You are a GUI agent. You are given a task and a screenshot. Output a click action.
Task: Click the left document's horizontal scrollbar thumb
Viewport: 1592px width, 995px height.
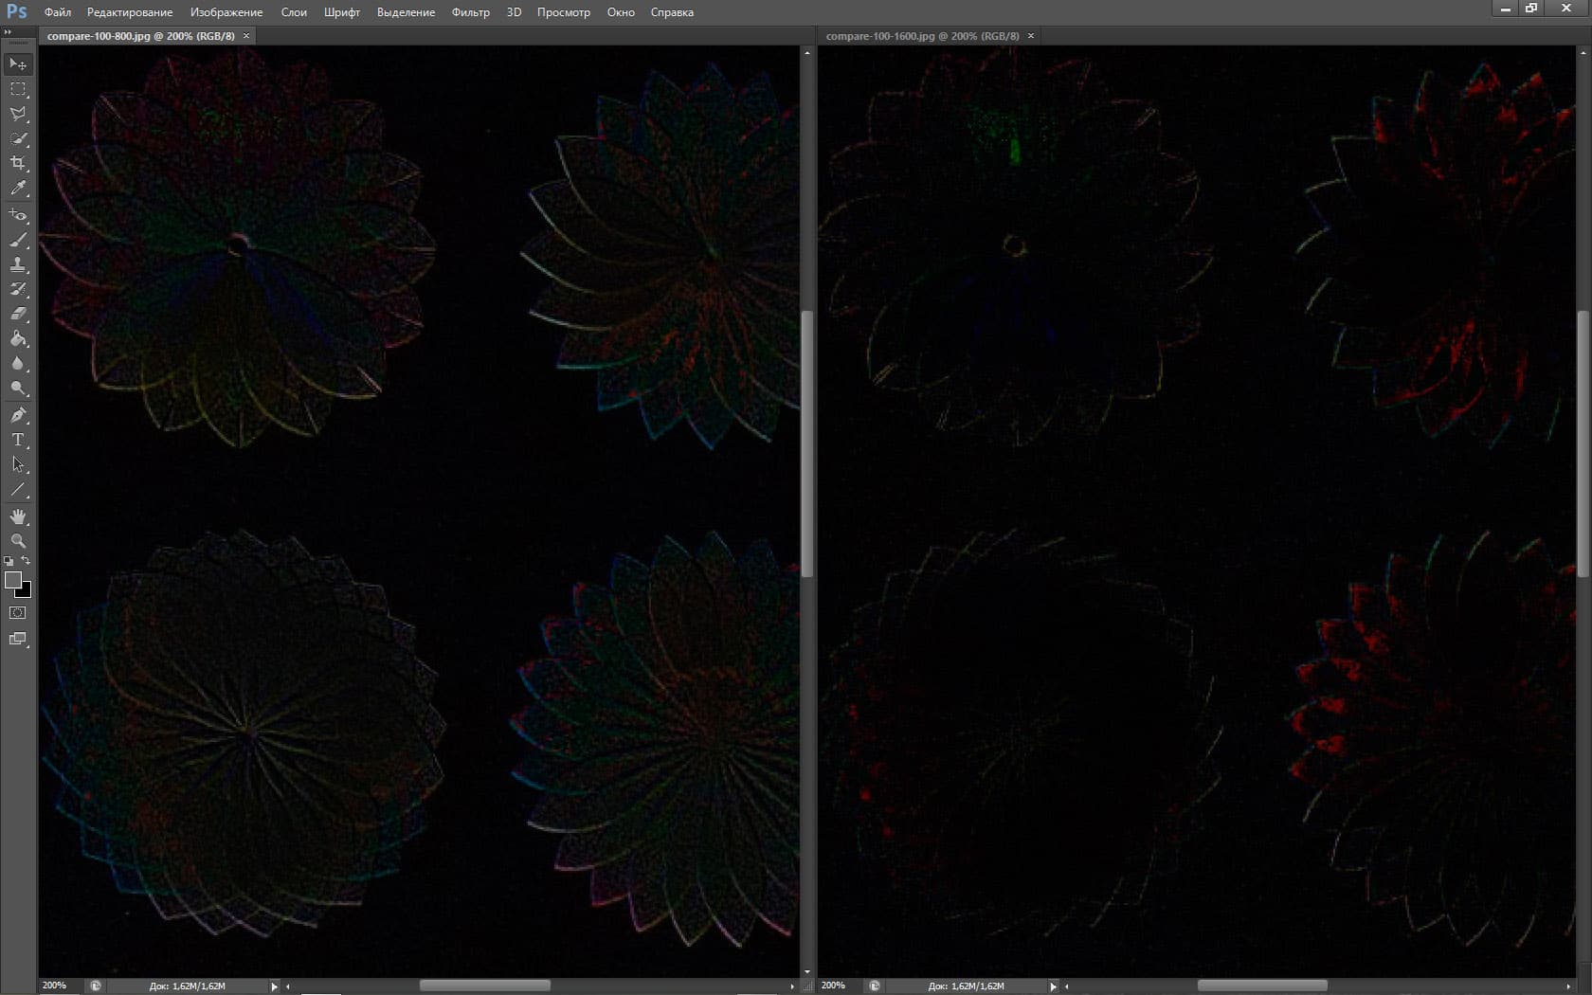(x=485, y=986)
